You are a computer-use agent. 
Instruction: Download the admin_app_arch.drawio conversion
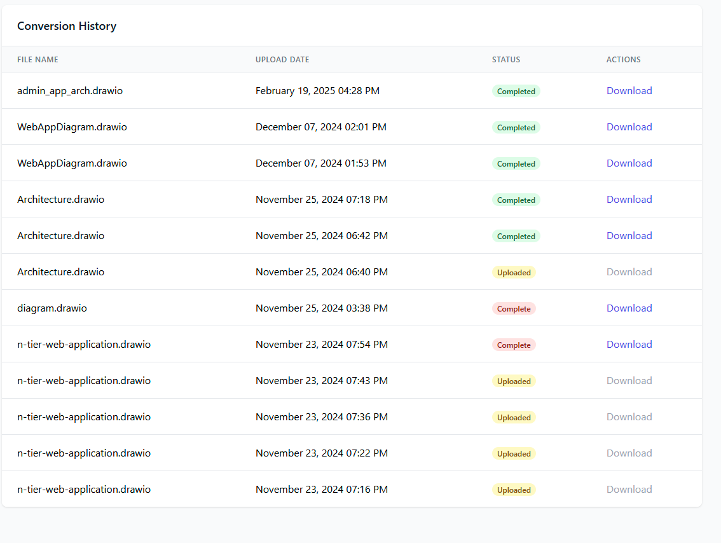629,90
